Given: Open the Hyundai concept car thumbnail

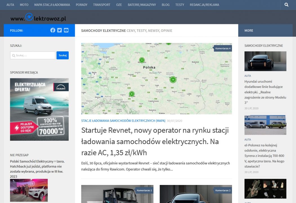Looking at the screenshot, I should [265, 61].
